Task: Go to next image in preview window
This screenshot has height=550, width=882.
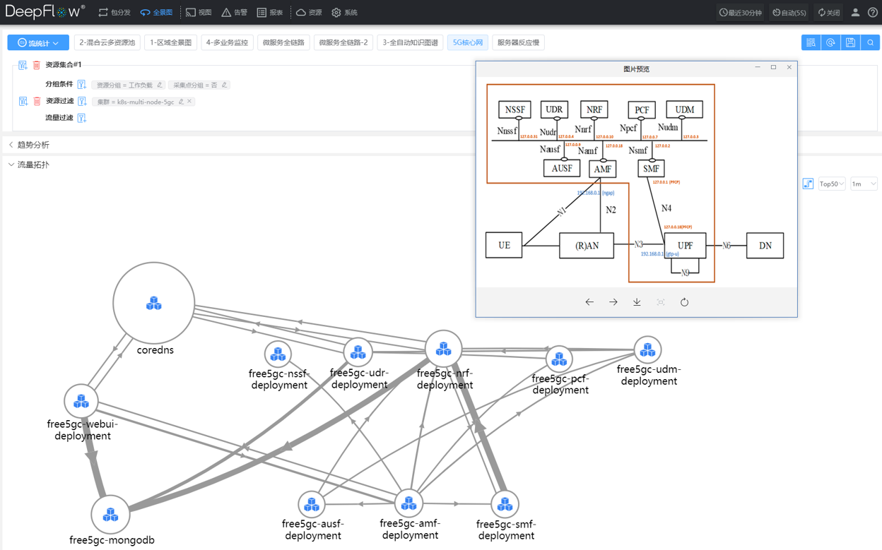Action: (613, 302)
